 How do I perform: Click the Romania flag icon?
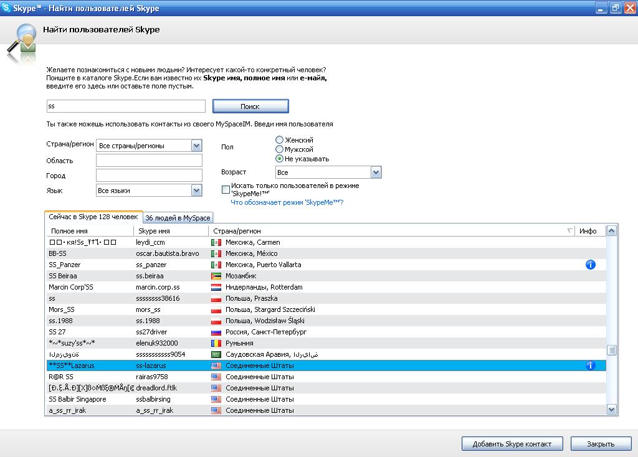click(x=216, y=343)
